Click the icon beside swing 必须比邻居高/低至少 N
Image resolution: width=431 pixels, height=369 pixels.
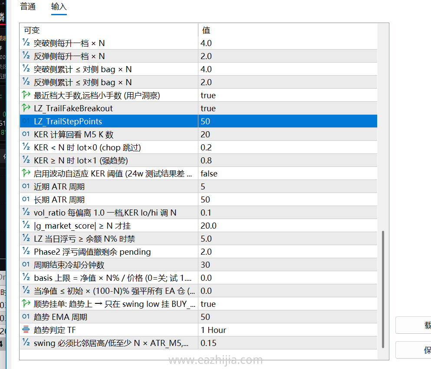[x=26, y=343]
